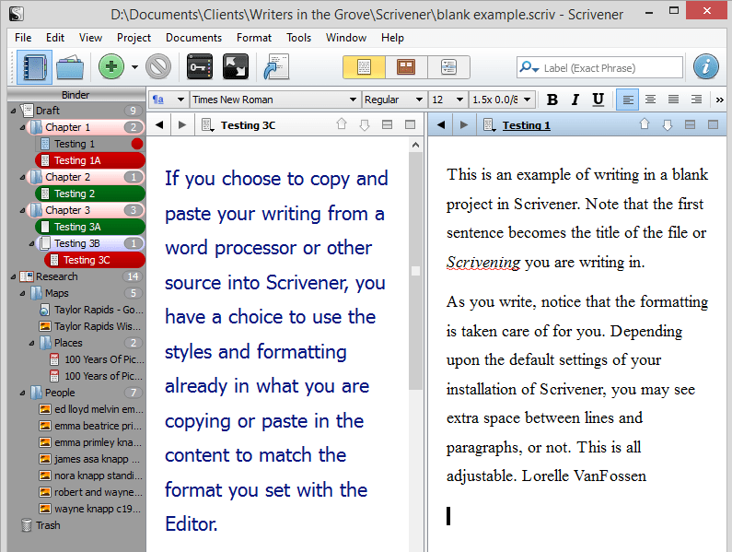Screen dimensions: 732x552
Task: Open the 1.5x line spacing dropdown
Action: [x=502, y=100]
